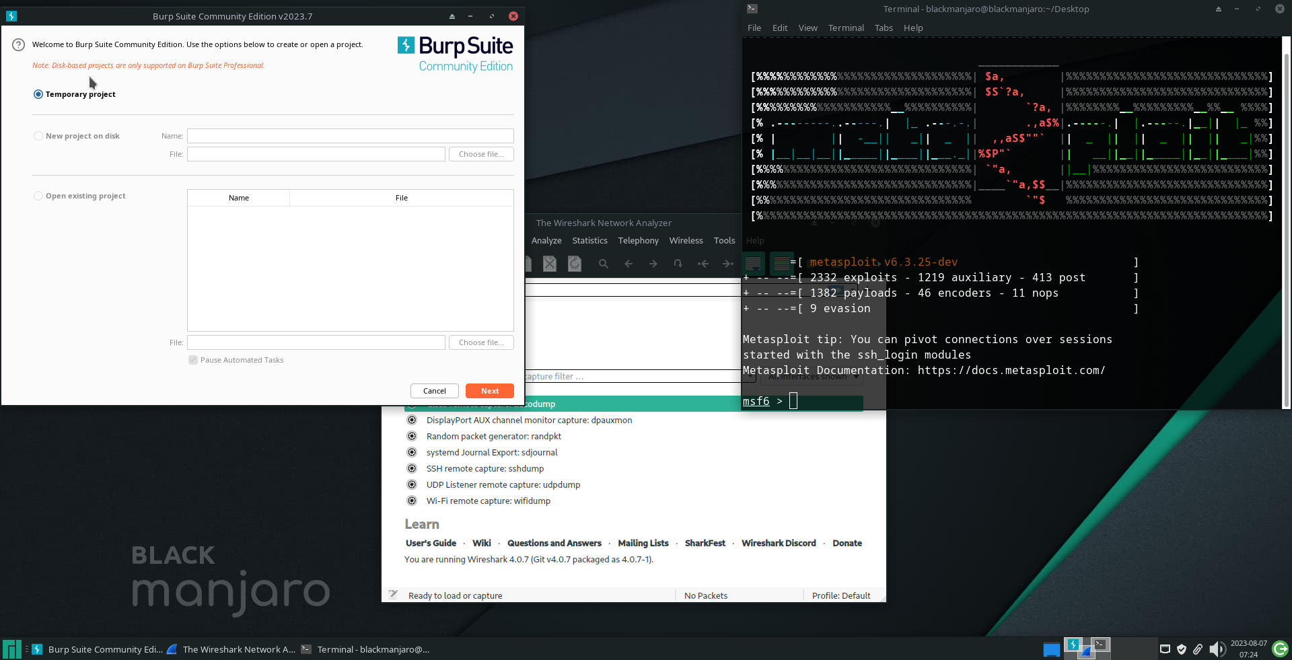Toggle the Pause Automated Tasks checkbox

[x=193, y=360]
